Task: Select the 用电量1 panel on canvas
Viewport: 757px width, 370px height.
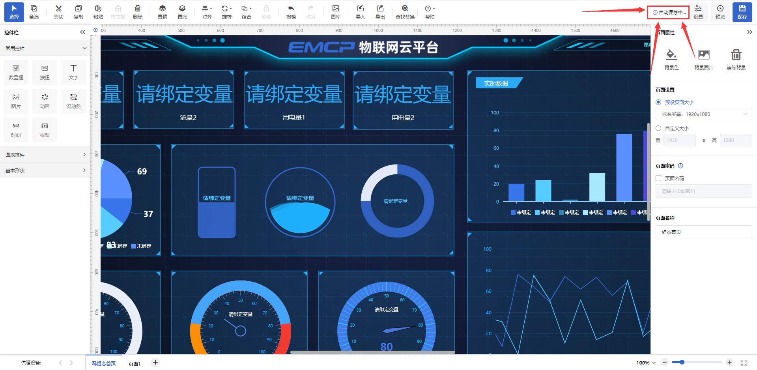Action: pyautogui.click(x=294, y=100)
